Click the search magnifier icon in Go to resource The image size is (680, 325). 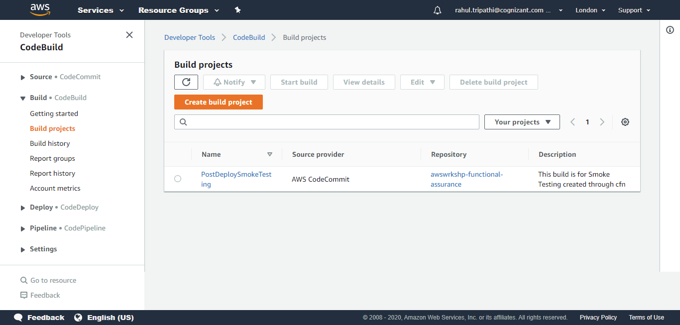[x=24, y=280]
